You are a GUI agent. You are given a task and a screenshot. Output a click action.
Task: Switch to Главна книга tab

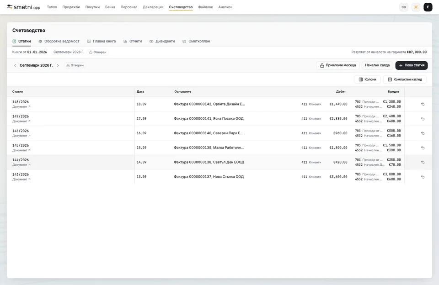coord(102,41)
